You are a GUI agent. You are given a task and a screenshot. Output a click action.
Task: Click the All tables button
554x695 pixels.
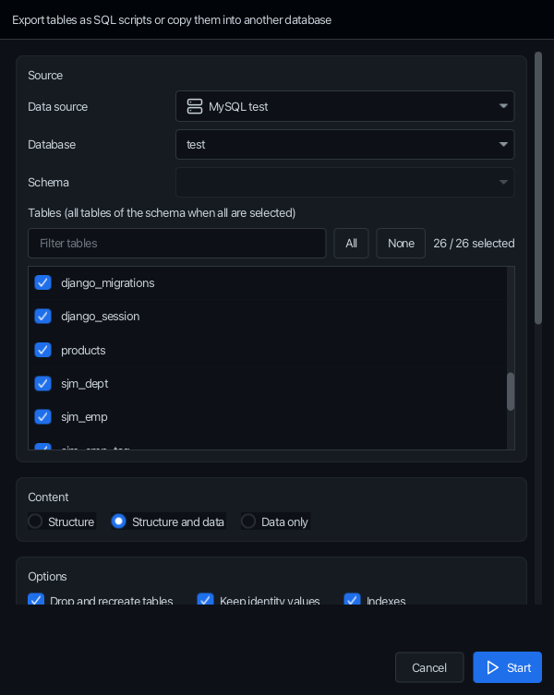click(x=351, y=244)
